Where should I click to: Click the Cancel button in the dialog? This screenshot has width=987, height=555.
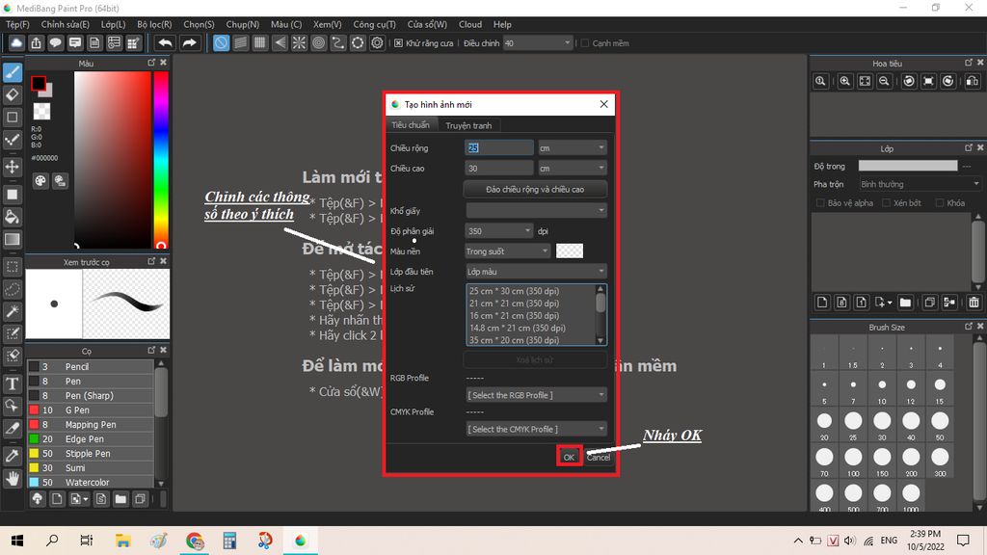[x=598, y=458]
